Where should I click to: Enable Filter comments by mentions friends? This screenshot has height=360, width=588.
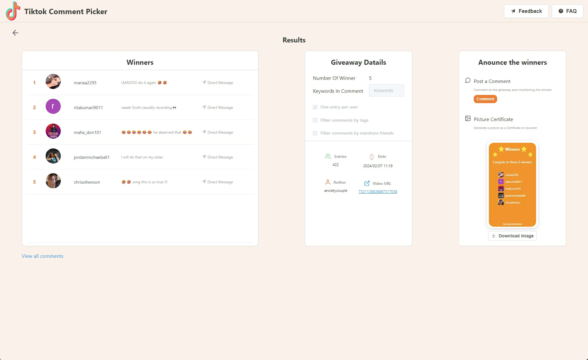point(315,133)
